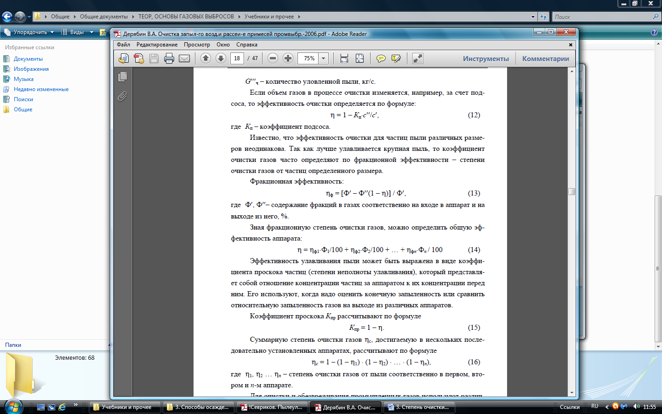Open the attachments paperclip panel
Image resolution: width=662 pixels, height=414 pixels.
click(x=122, y=96)
